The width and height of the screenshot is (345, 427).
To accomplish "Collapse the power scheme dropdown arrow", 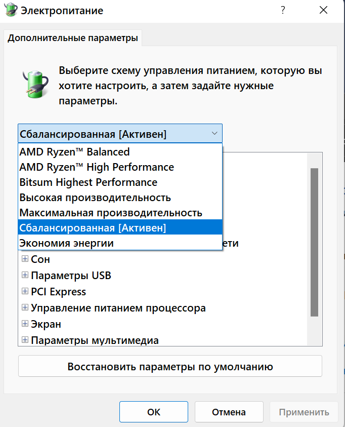I will click(x=214, y=134).
